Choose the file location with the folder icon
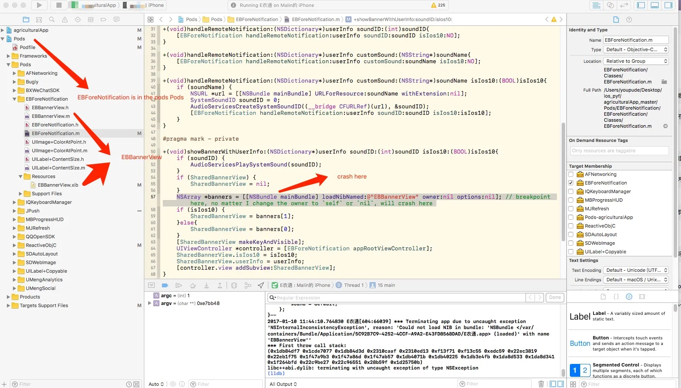Image resolution: width=681 pixels, height=388 pixels. tap(664, 82)
